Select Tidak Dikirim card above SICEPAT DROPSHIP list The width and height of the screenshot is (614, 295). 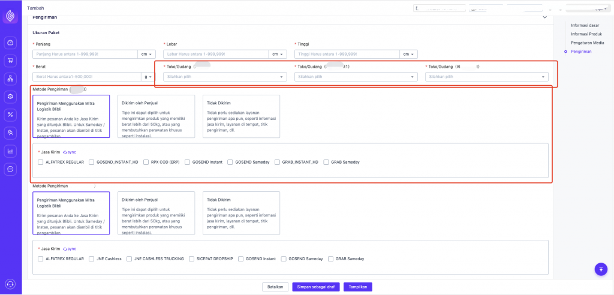241,213
